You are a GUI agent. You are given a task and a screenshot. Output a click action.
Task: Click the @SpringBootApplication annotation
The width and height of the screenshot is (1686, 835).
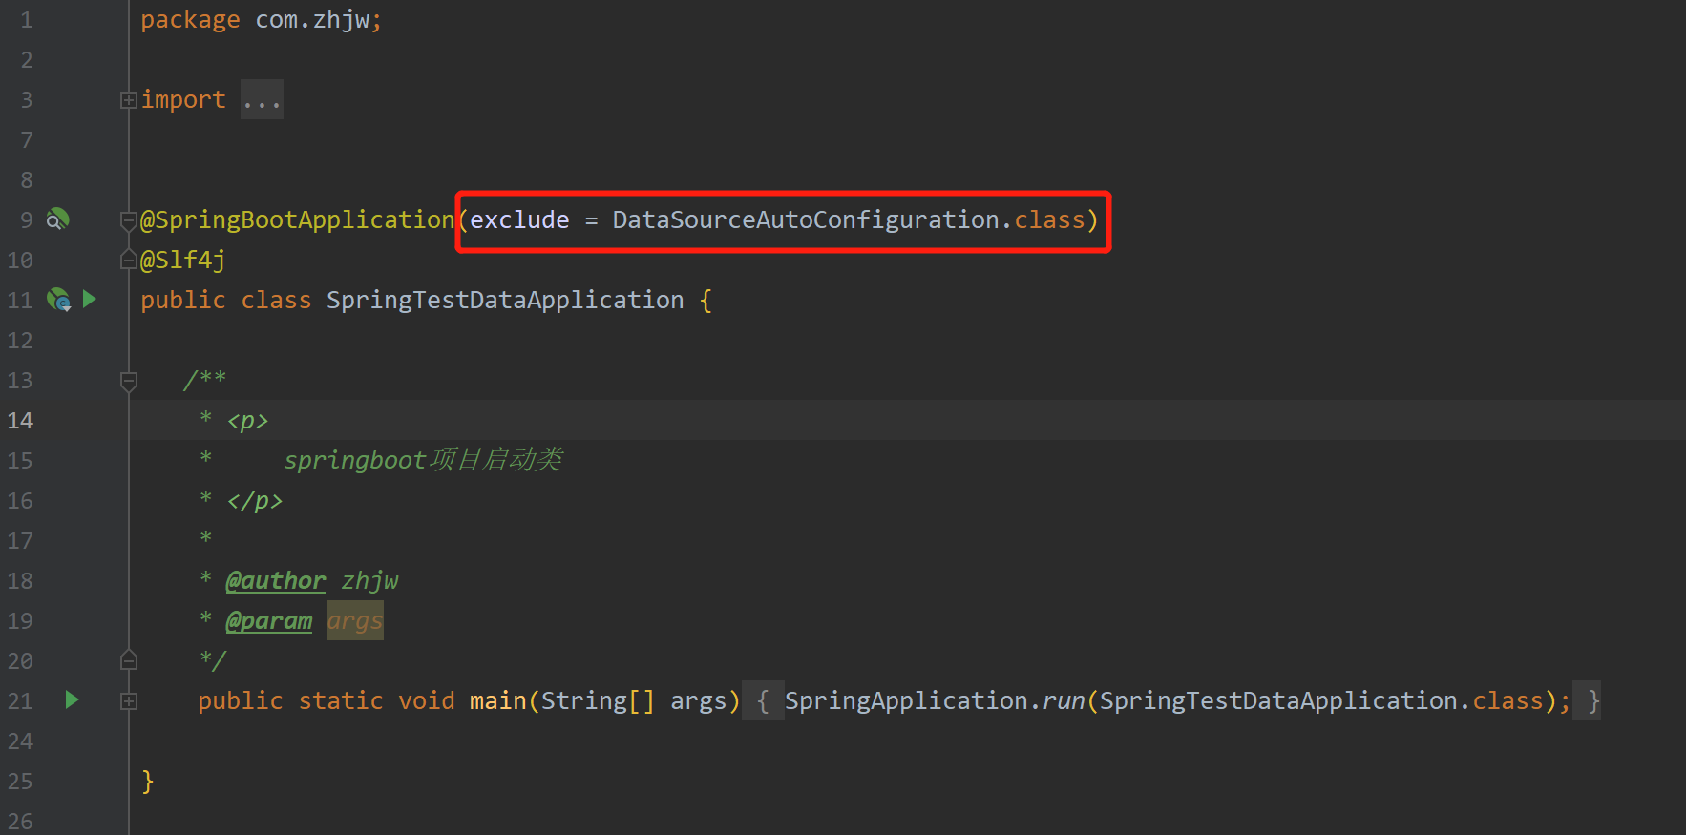[x=297, y=220]
